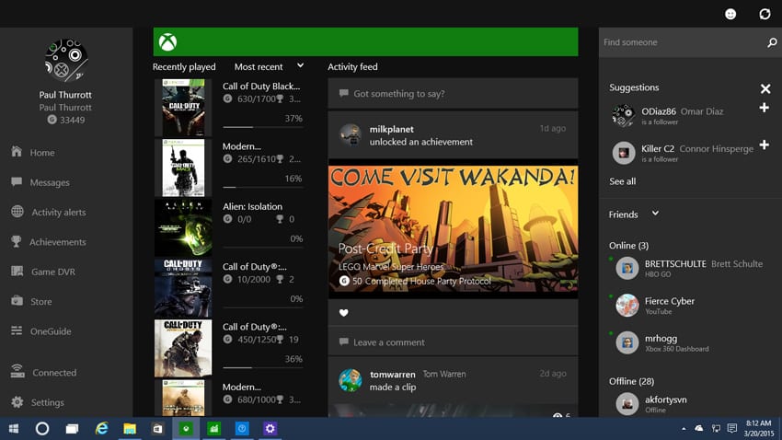
Task: Open Messages from the sidebar
Action: [x=40, y=182]
